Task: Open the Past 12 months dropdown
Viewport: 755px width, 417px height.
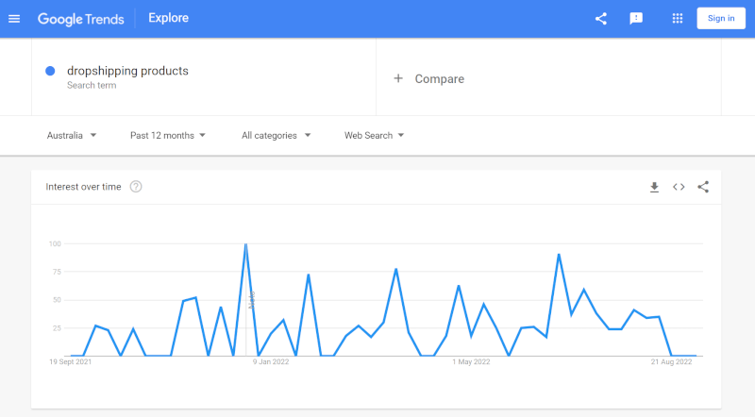Action: point(167,135)
